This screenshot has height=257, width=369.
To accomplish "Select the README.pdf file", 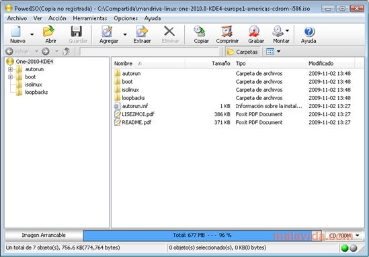I will point(136,122).
